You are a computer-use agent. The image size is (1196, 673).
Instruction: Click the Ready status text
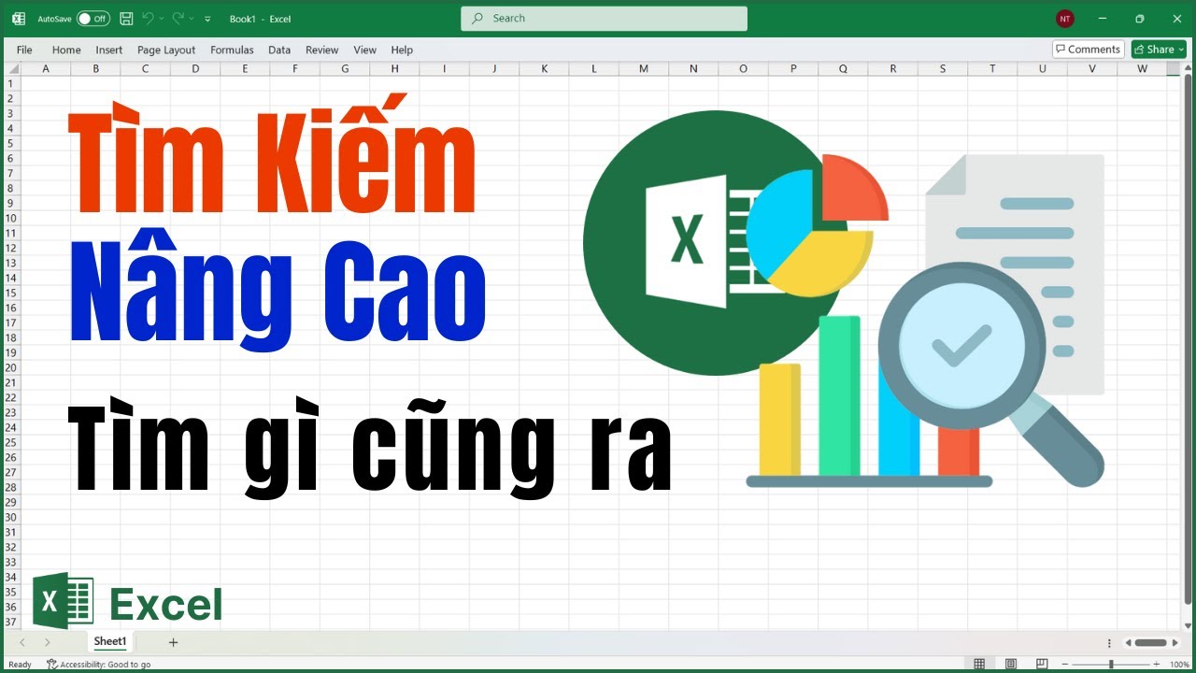coord(20,665)
